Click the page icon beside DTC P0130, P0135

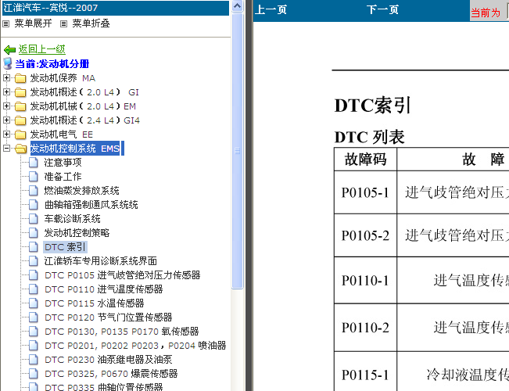pyautogui.click(x=33, y=332)
